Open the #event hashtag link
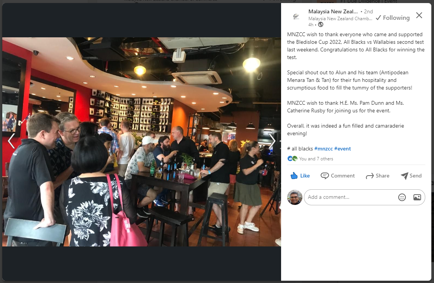This screenshot has width=434, height=283. click(x=342, y=149)
